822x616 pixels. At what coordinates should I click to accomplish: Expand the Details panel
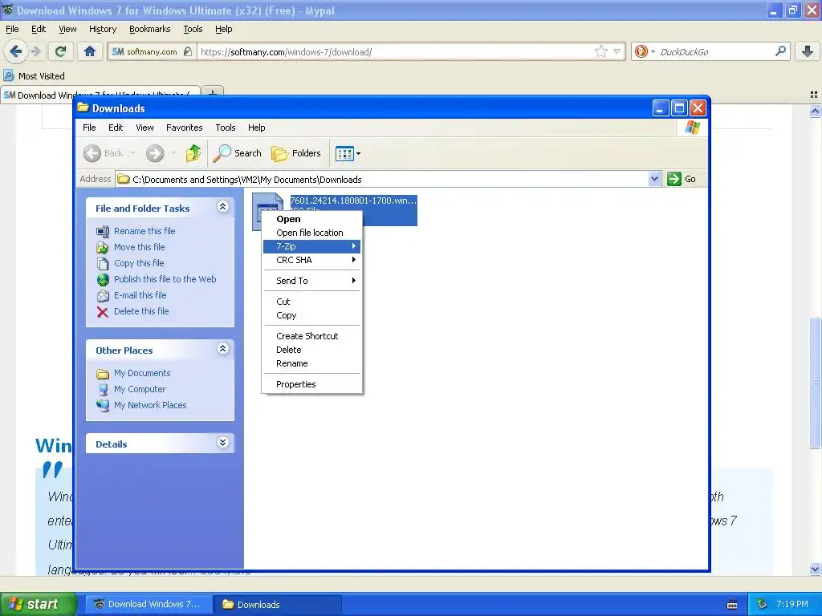(x=223, y=443)
